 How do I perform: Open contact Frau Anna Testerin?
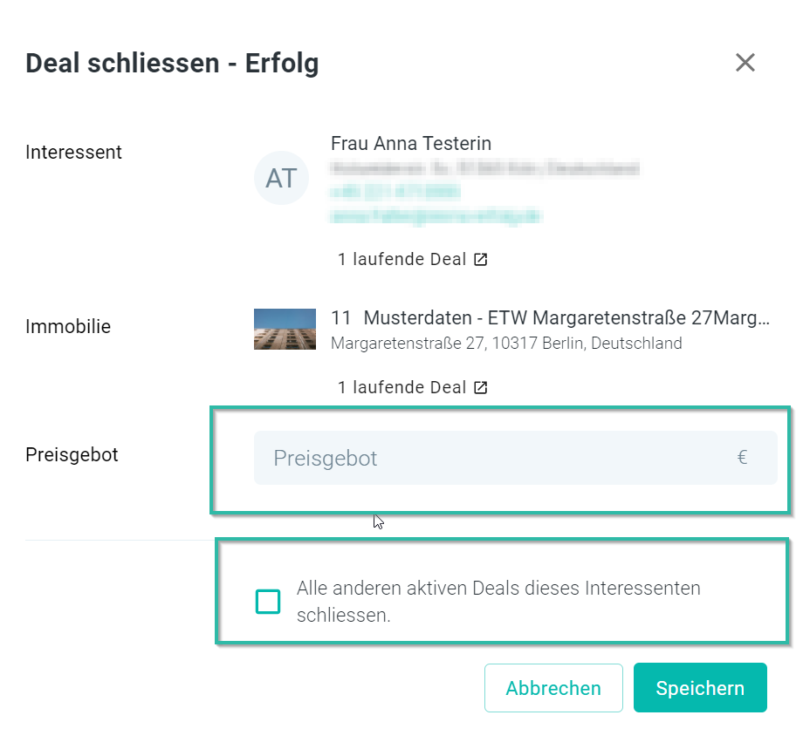[411, 144]
